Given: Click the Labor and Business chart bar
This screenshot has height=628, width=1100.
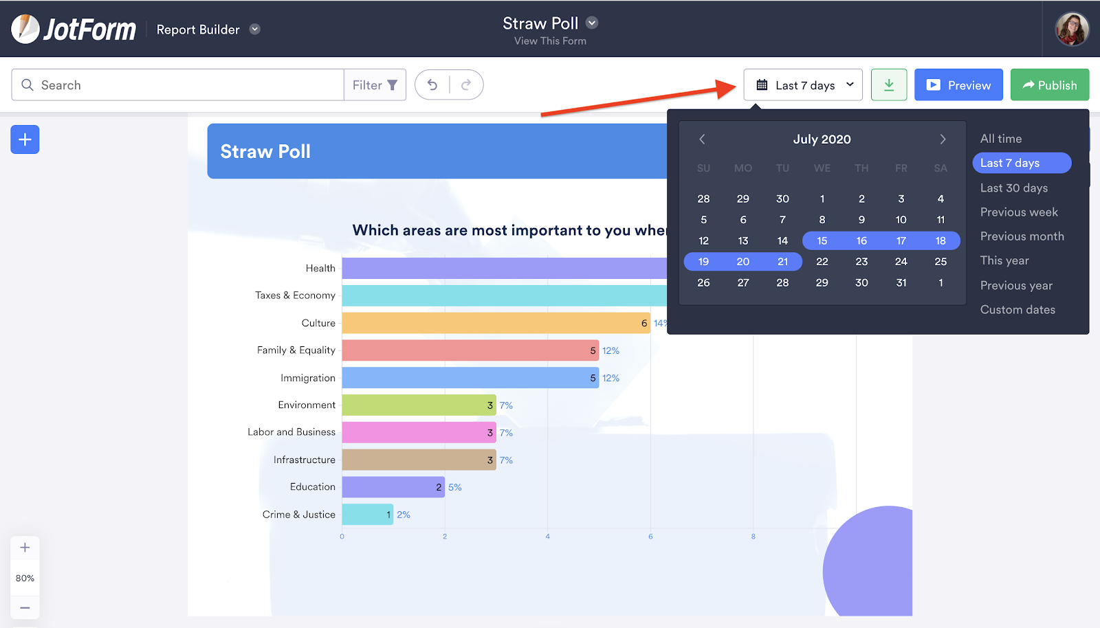Looking at the screenshot, I should click(x=419, y=432).
